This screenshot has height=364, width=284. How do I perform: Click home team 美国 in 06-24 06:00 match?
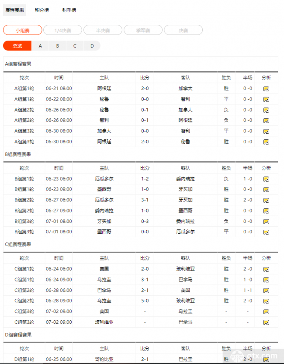point(104,269)
